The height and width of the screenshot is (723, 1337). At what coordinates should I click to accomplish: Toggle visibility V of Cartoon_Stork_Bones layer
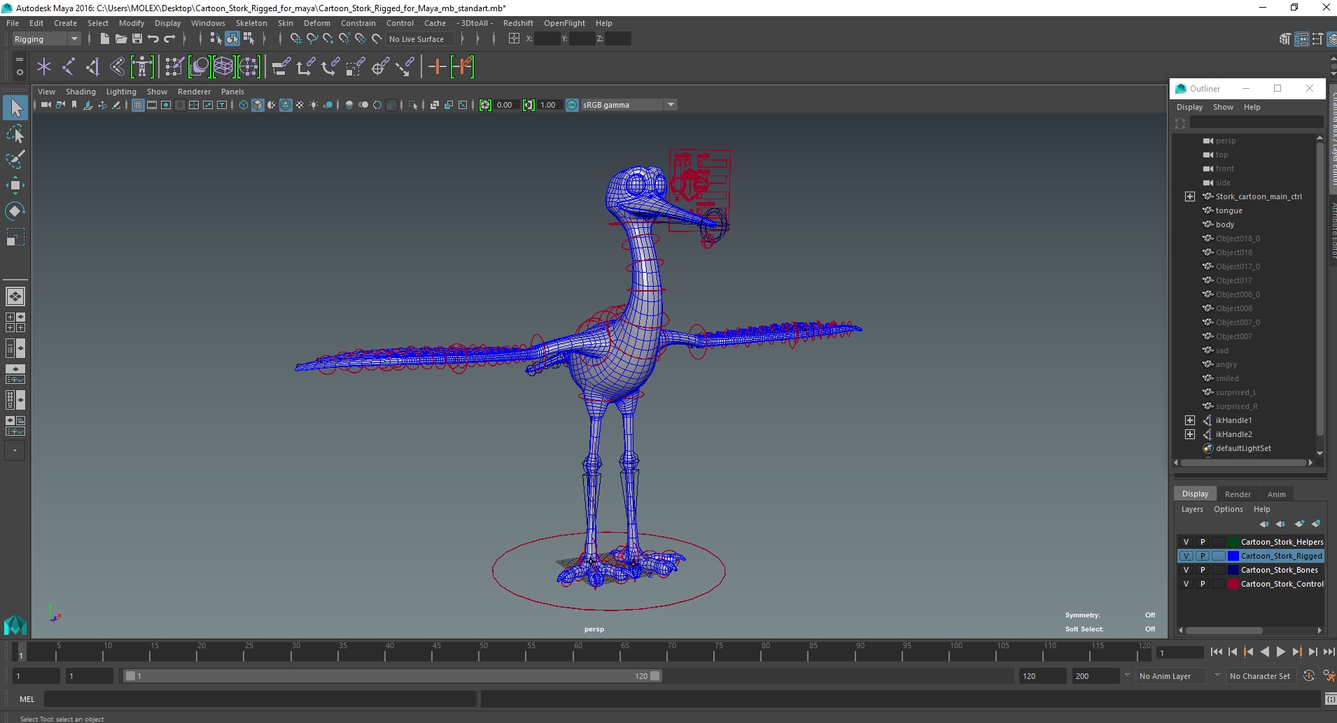1186,570
